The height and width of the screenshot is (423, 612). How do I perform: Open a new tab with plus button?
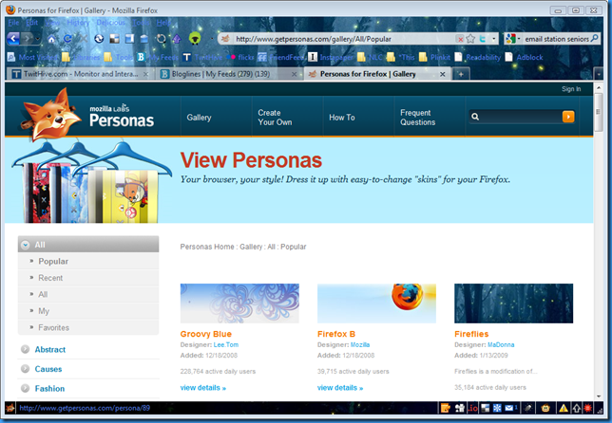click(461, 74)
